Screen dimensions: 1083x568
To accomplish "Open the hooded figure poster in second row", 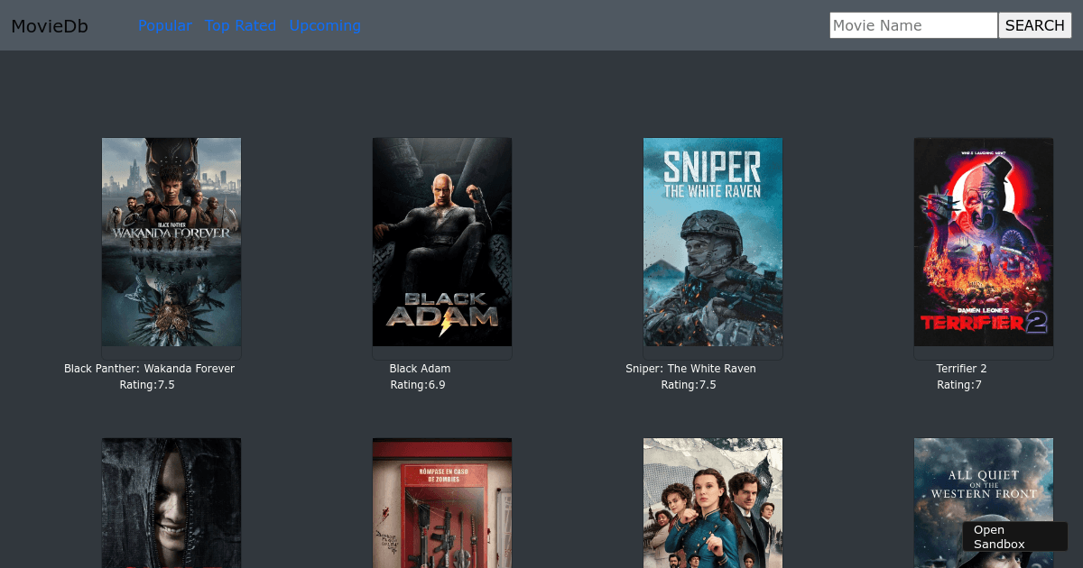I will click(x=171, y=502).
